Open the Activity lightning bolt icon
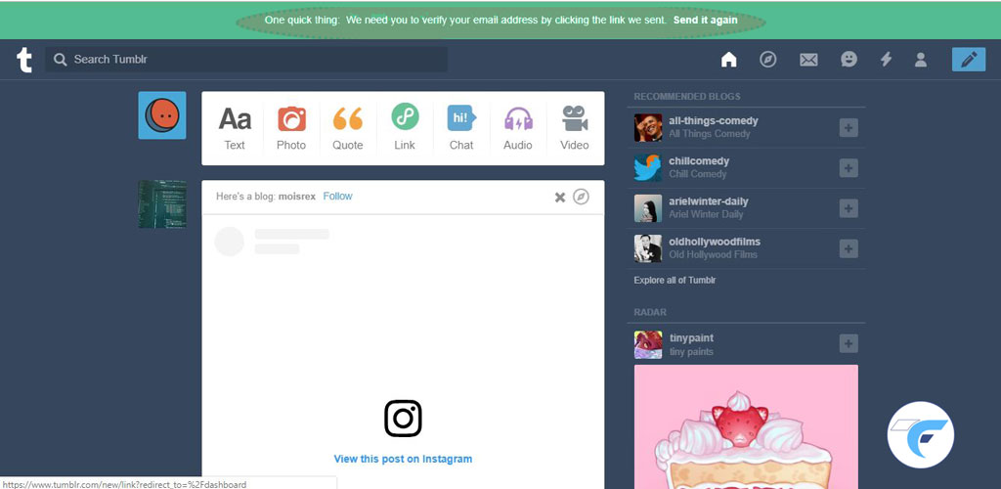Viewport: 1001px width, 489px height. pyautogui.click(x=886, y=60)
